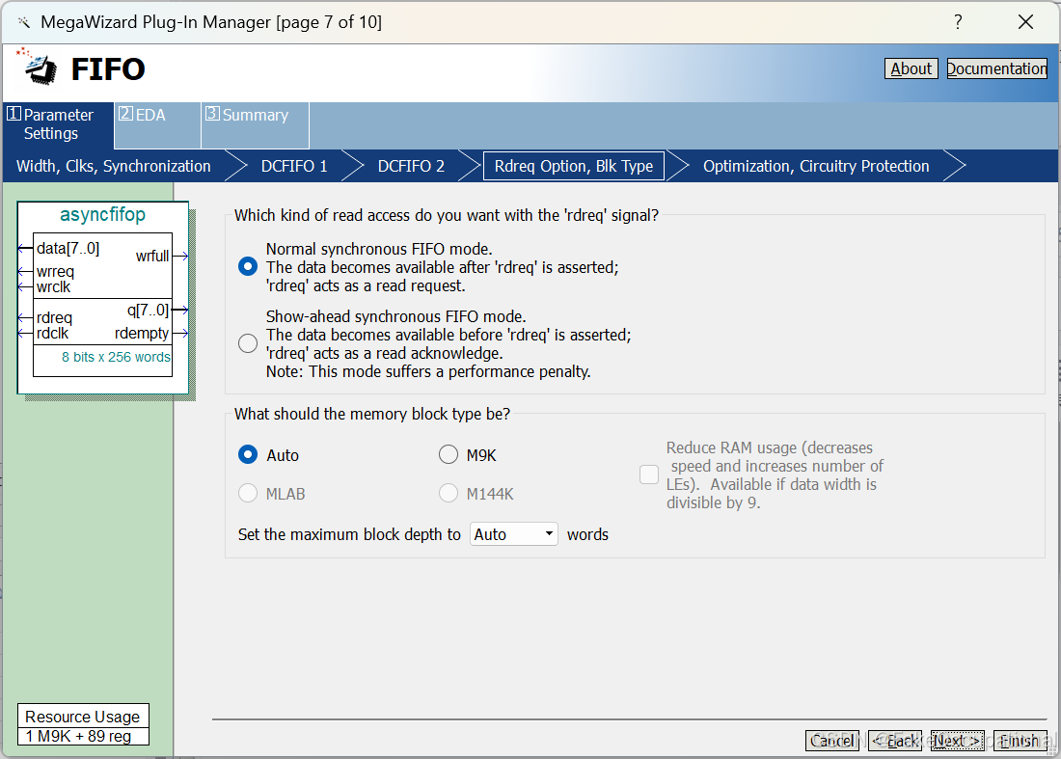The image size is (1061, 759).
Task: Go to Width, Clks, Synchronization step
Action: [114, 167]
